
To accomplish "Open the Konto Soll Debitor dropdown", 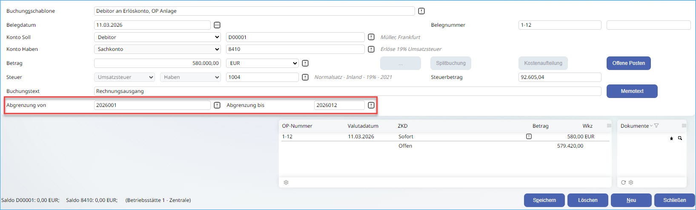I will coord(157,37).
